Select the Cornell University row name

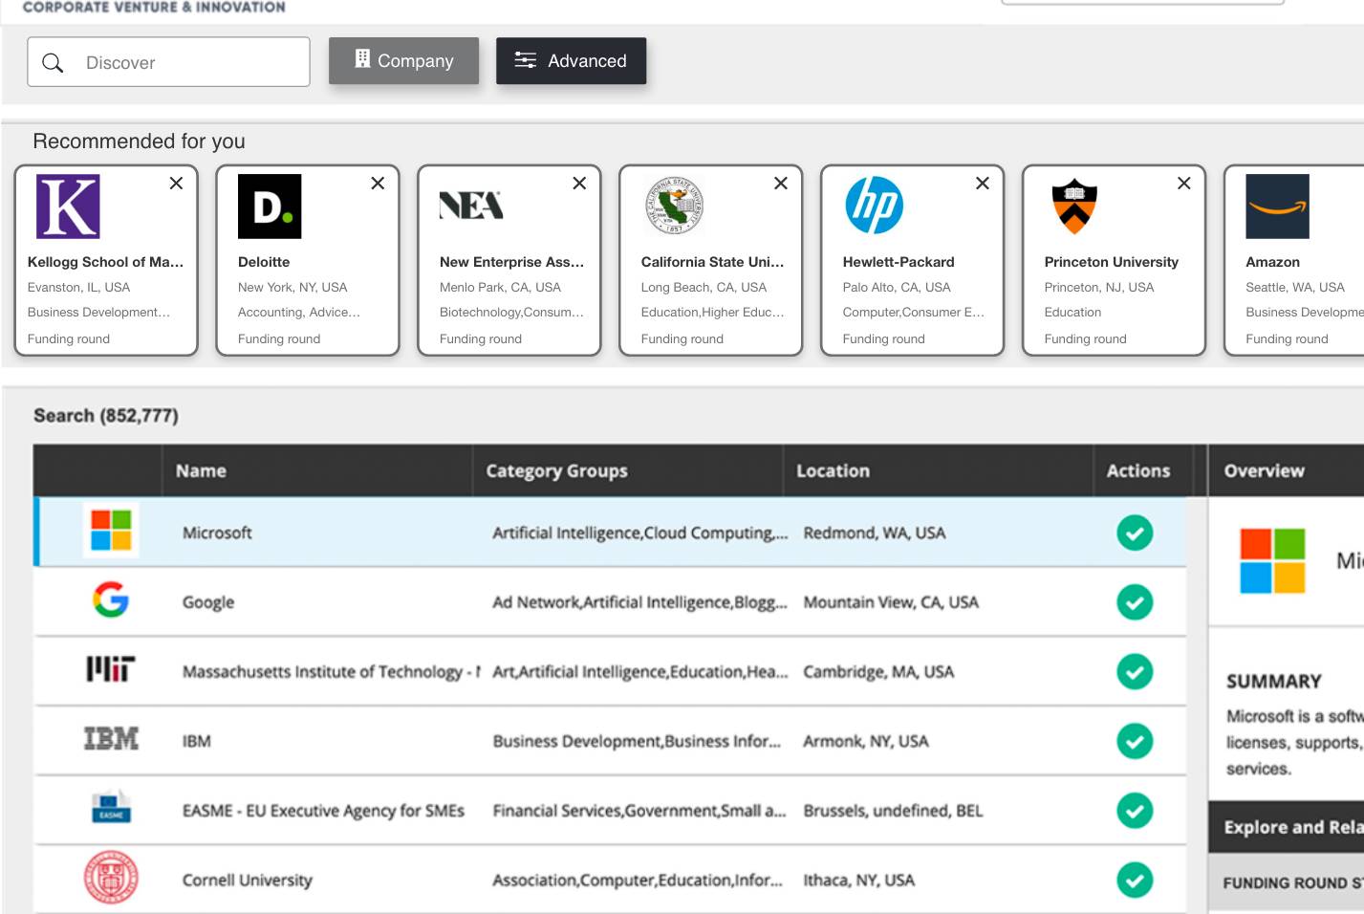[248, 881]
